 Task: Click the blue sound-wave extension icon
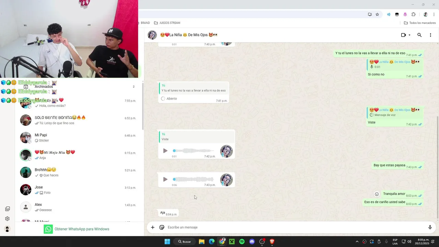click(389, 14)
